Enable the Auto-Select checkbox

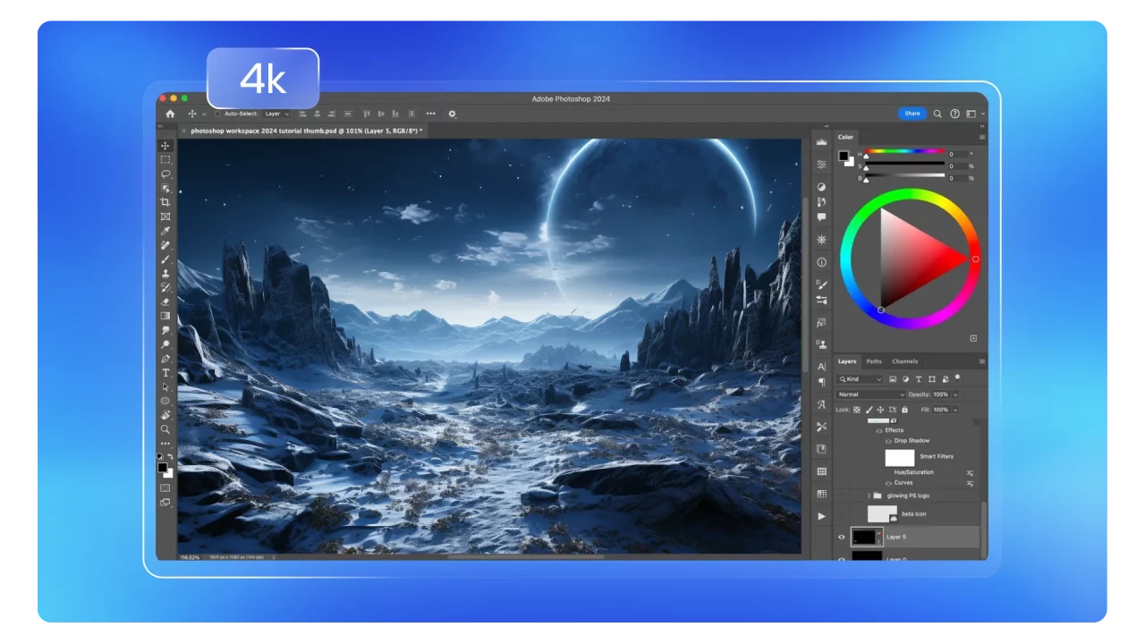click(217, 114)
